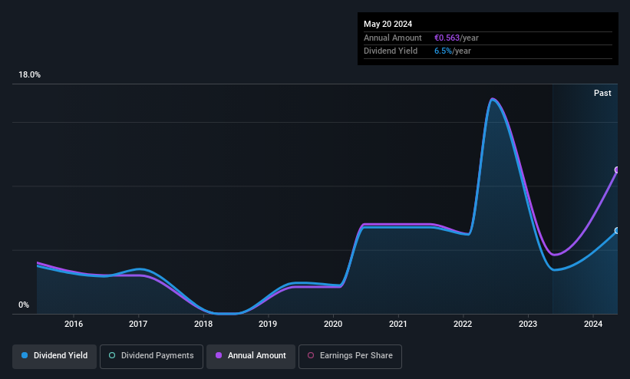Click the Past region label
The width and height of the screenshot is (630, 379).
[x=602, y=94]
